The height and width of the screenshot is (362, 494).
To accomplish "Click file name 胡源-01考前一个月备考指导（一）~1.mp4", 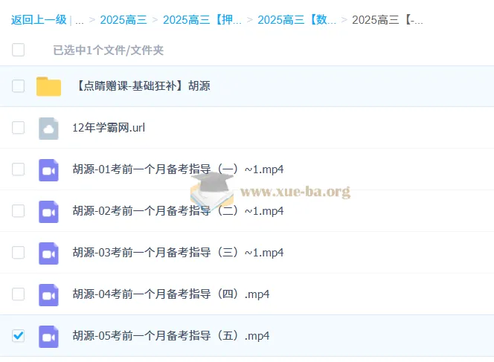I will click(178, 169).
